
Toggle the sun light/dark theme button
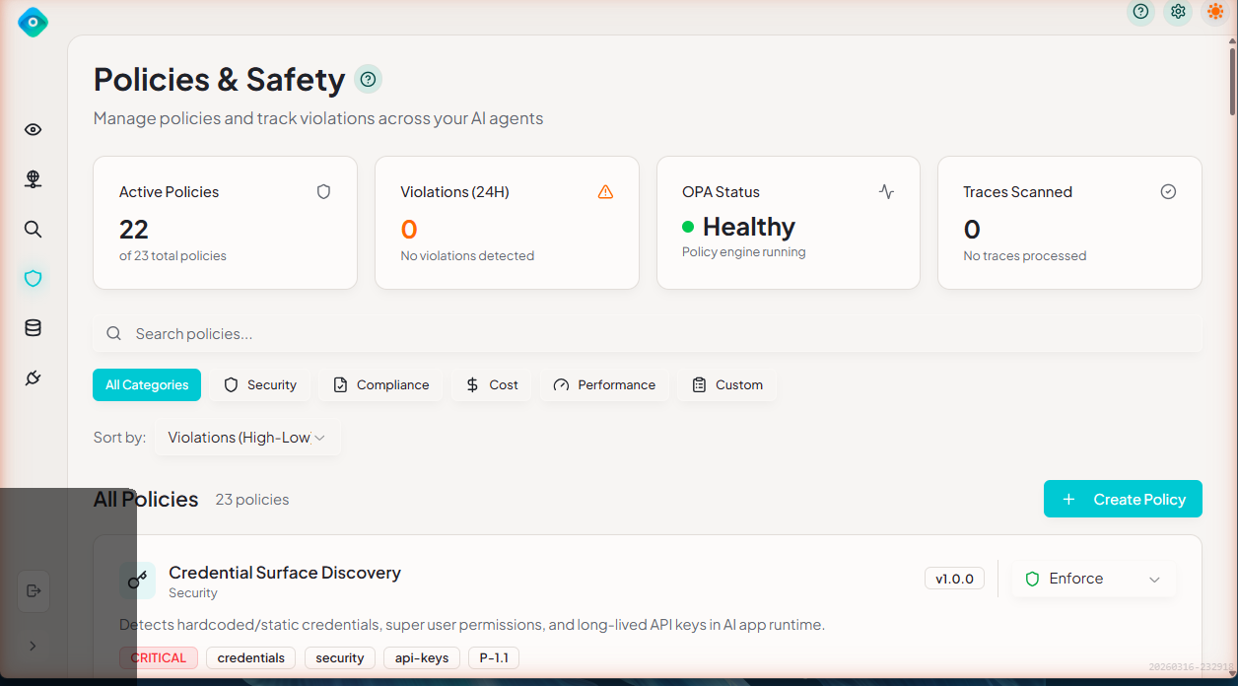pyautogui.click(x=1214, y=12)
